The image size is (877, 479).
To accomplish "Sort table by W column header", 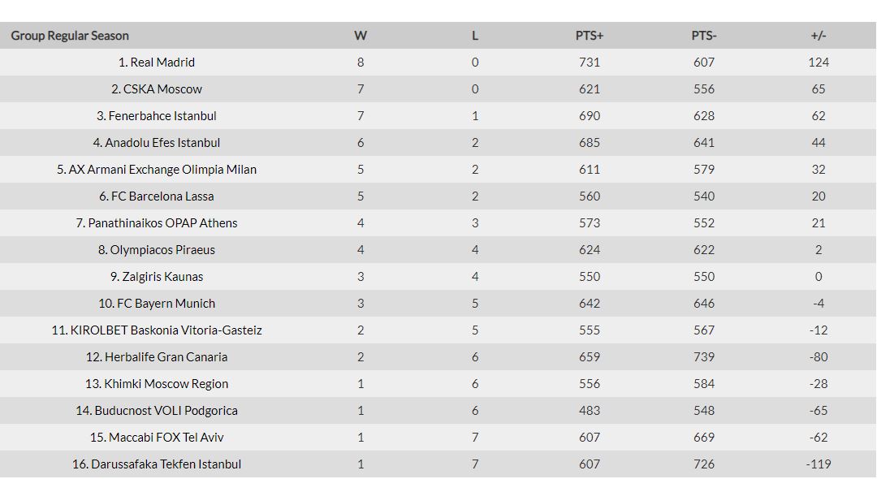I will tap(361, 36).
